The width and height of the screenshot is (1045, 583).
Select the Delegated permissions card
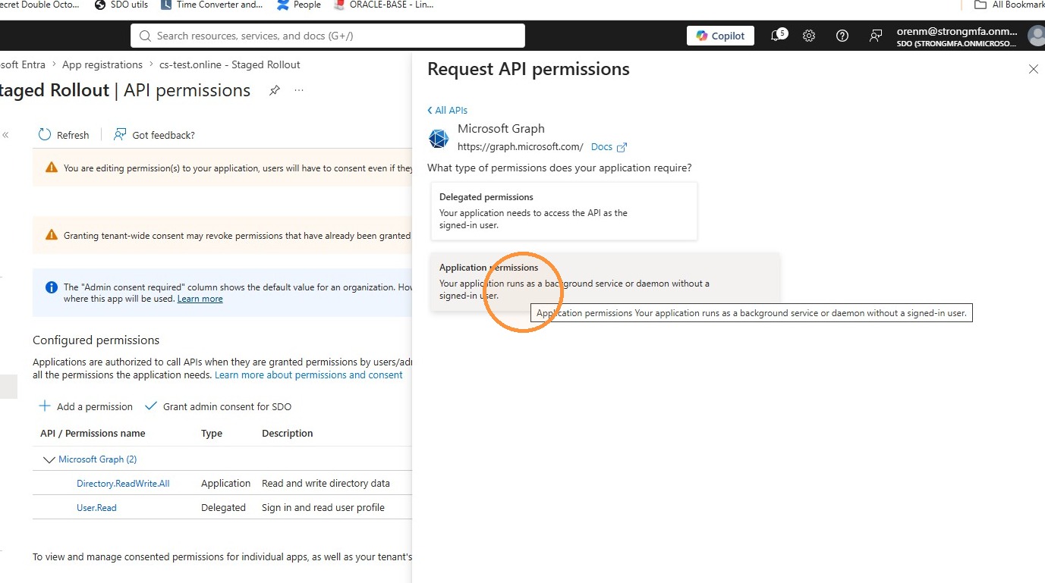click(x=564, y=211)
